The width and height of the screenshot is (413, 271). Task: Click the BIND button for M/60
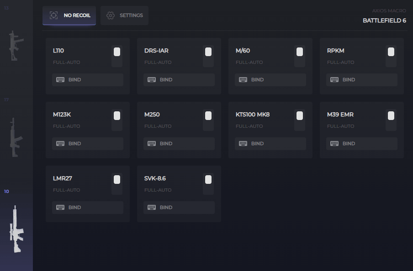[x=270, y=80]
